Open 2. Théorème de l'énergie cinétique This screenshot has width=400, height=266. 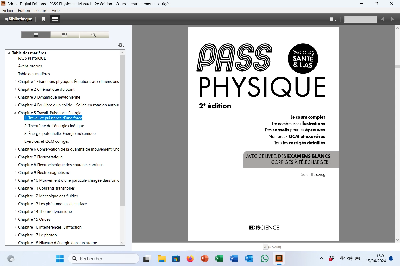click(x=54, y=126)
